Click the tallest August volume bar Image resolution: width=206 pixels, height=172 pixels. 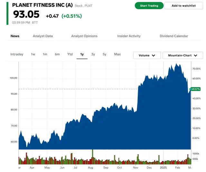tap(92, 156)
